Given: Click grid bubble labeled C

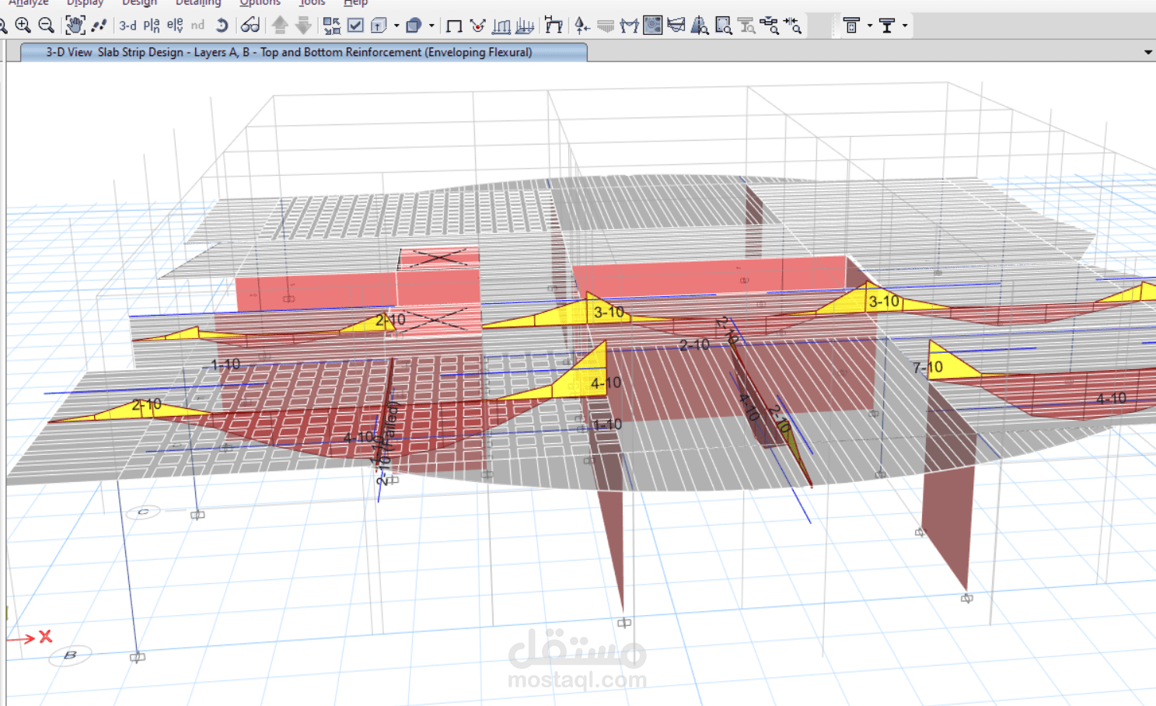Looking at the screenshot, I should coord(143,512).
